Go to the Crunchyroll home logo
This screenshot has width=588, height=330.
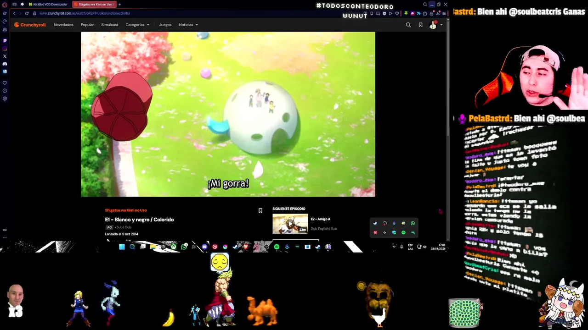tap(30, 25)
